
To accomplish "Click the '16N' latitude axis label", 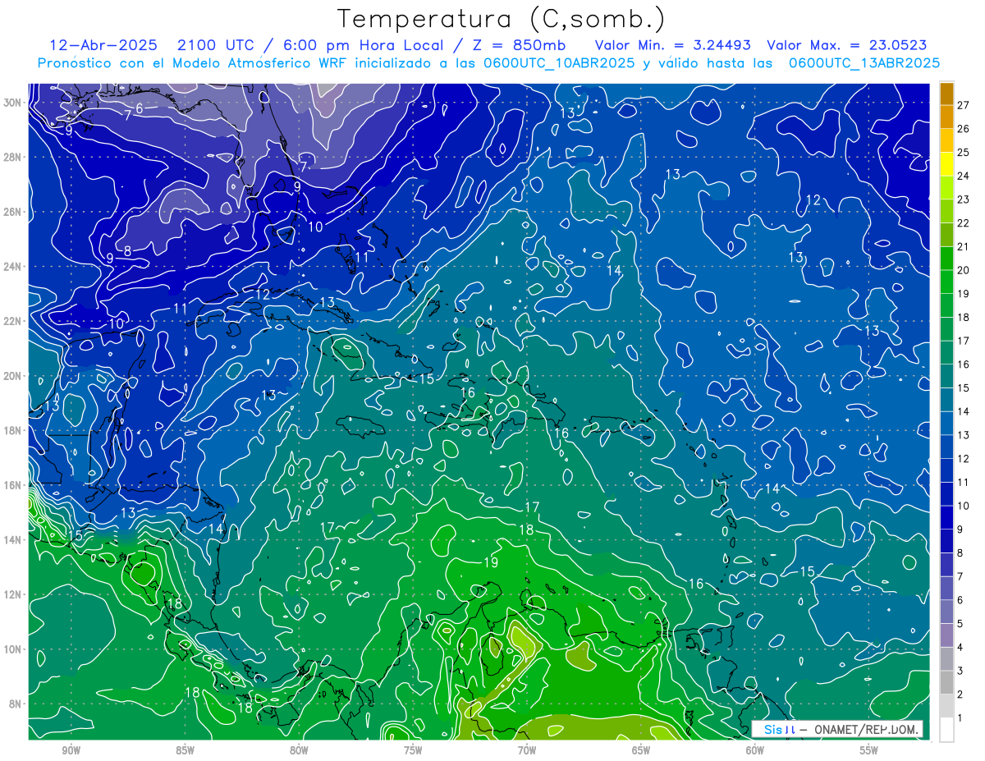I will click(13, 485).
